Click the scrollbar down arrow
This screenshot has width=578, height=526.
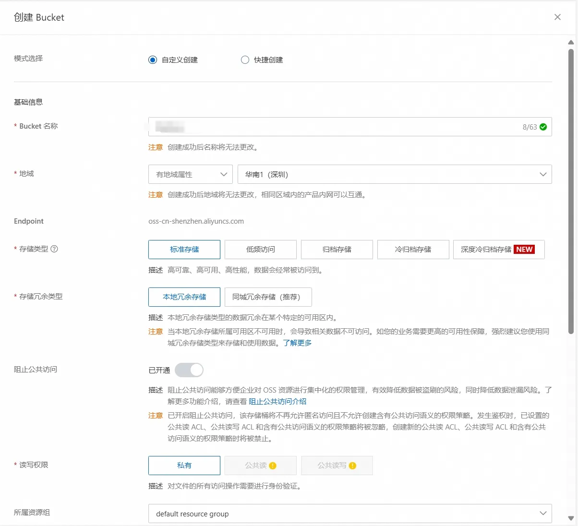coord(571,518)
